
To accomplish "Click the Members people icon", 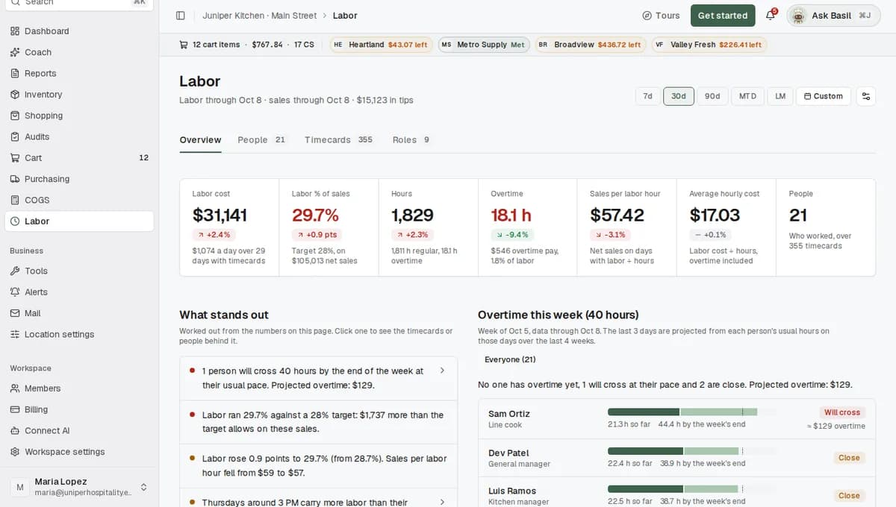I will click(15, 388).
